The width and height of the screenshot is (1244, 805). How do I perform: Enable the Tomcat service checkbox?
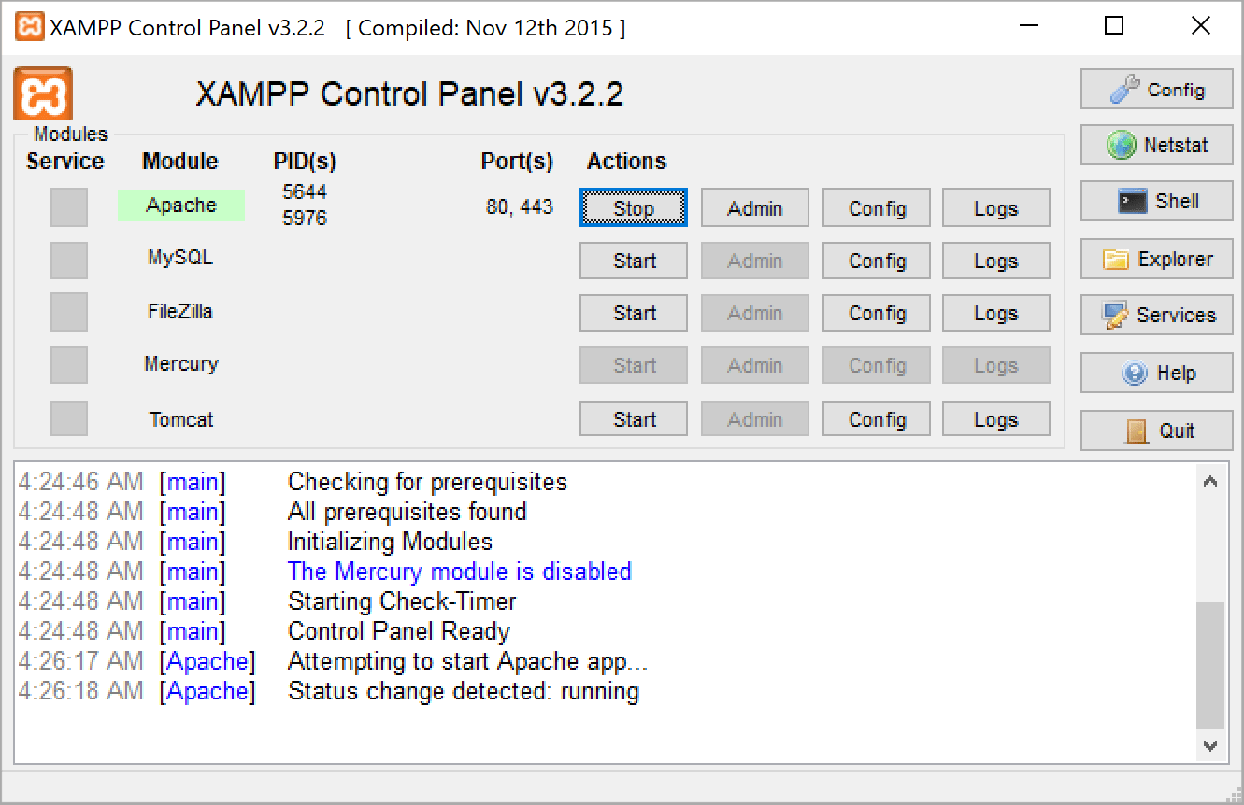point(69,418)
